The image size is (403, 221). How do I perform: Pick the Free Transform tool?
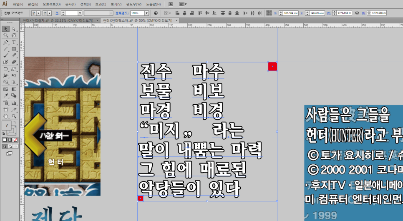[14, 75]
